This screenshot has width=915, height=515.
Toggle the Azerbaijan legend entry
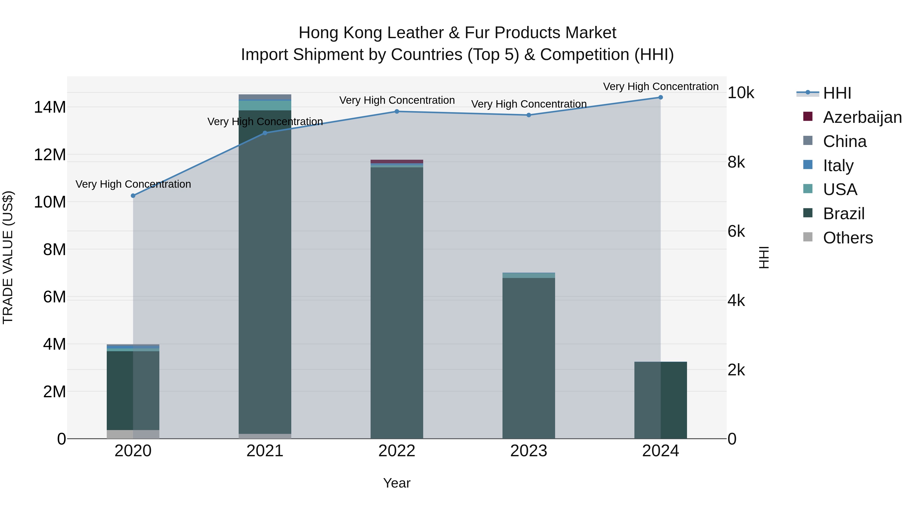852,117
